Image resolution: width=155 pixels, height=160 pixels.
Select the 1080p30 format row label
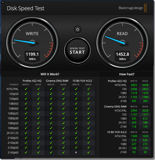tap(13, 118)
